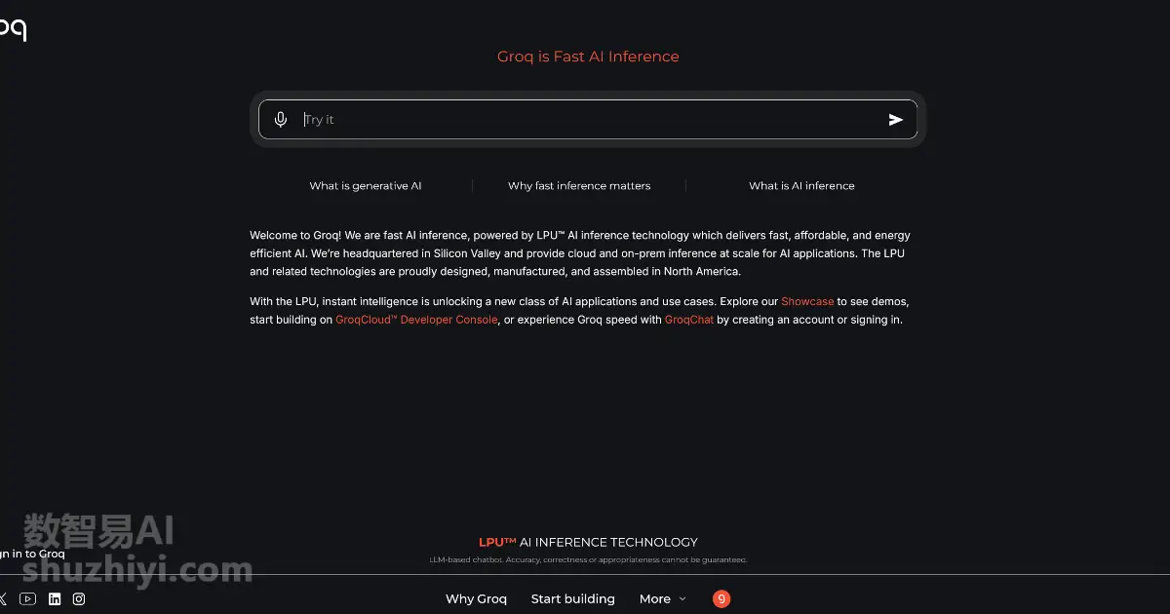The width and height of the screenshot is (1170, 614).
Task: Open GroqCloud Developer Console link
Action: pos(416,320)
